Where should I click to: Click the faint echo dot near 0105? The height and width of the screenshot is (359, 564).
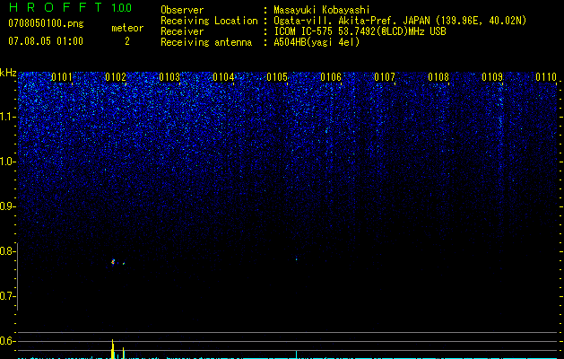pyautogui.click(x=297, y=259)
